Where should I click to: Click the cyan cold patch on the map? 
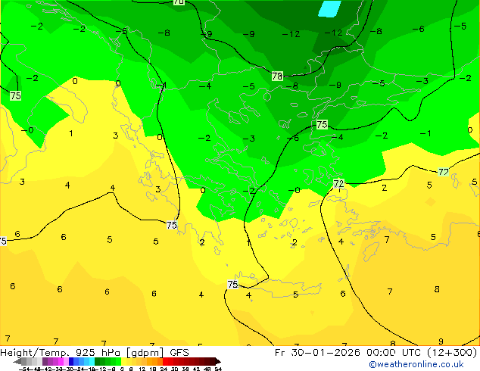pos(329,8)
